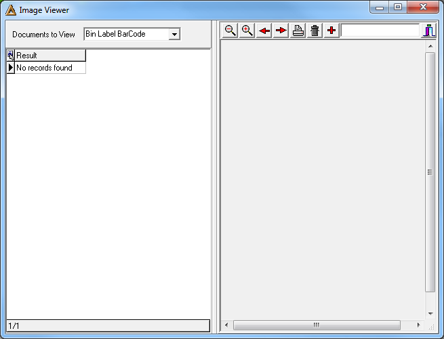Select the Bin Label BarCode combo box
The image size is (444, 339).
[x=132, y=34]
